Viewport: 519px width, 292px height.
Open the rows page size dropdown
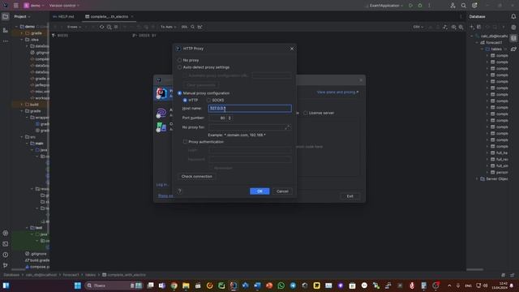tap(74, 27)
